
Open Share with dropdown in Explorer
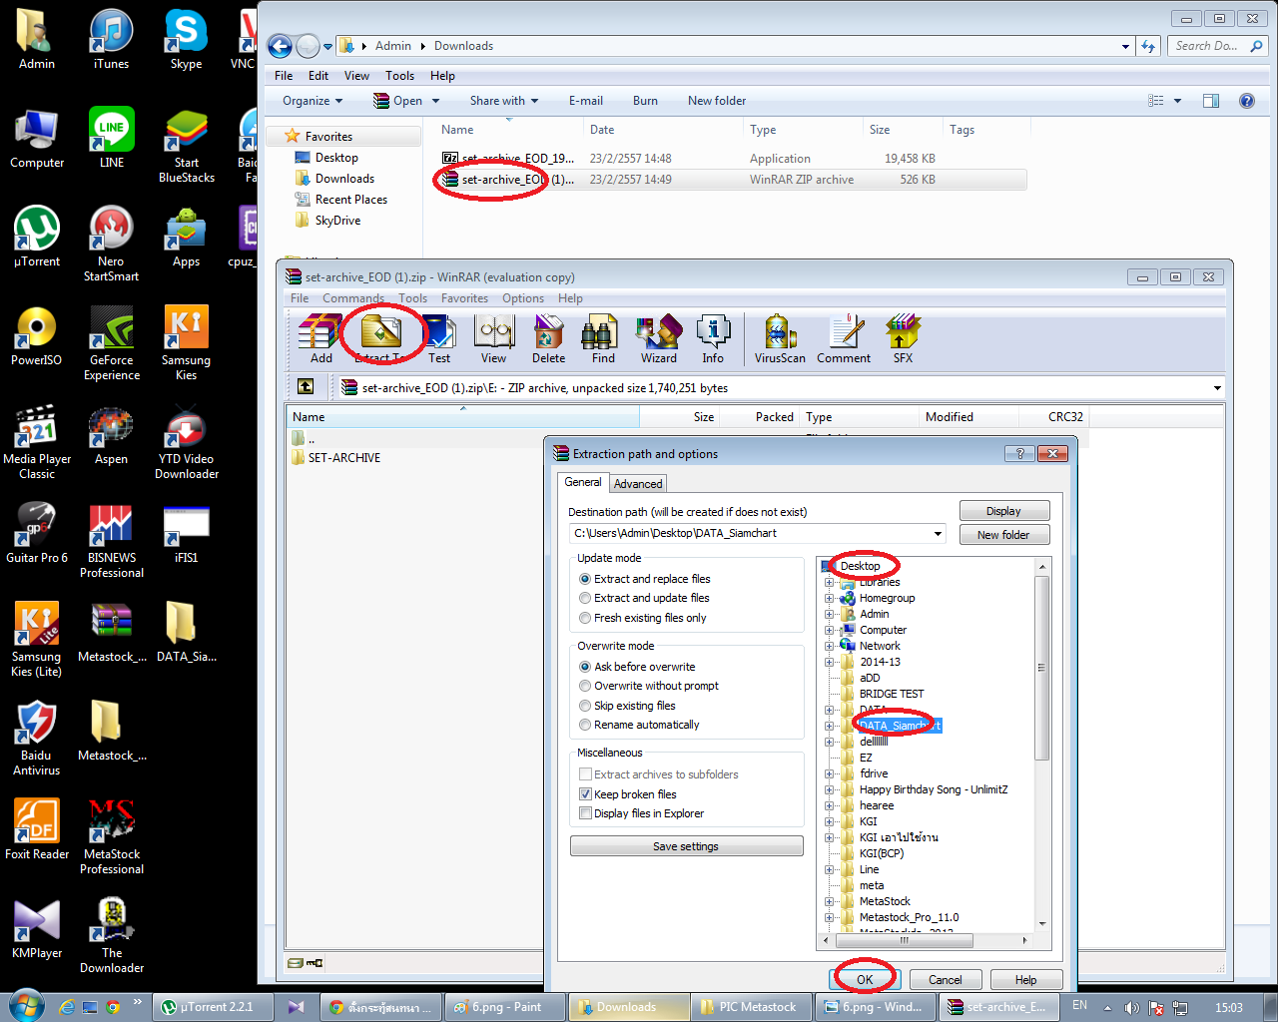pyautogui.click(x=504, y=101)
